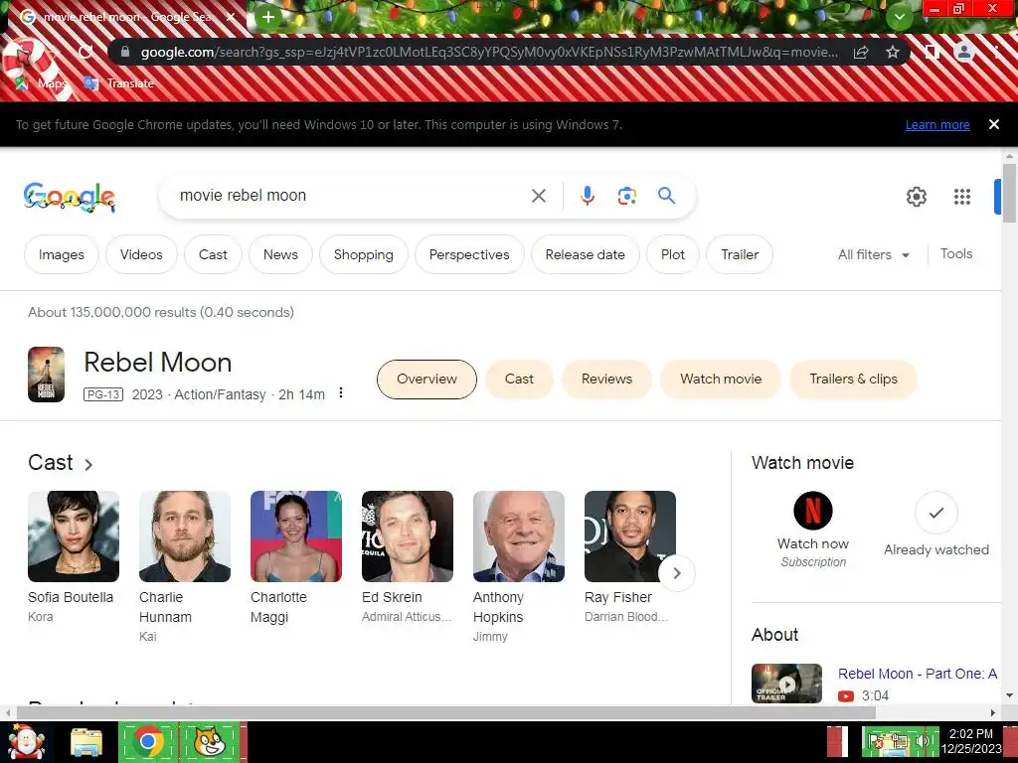Open the three-dot menu beside Rebel Moon info

(x=341, y=393)
